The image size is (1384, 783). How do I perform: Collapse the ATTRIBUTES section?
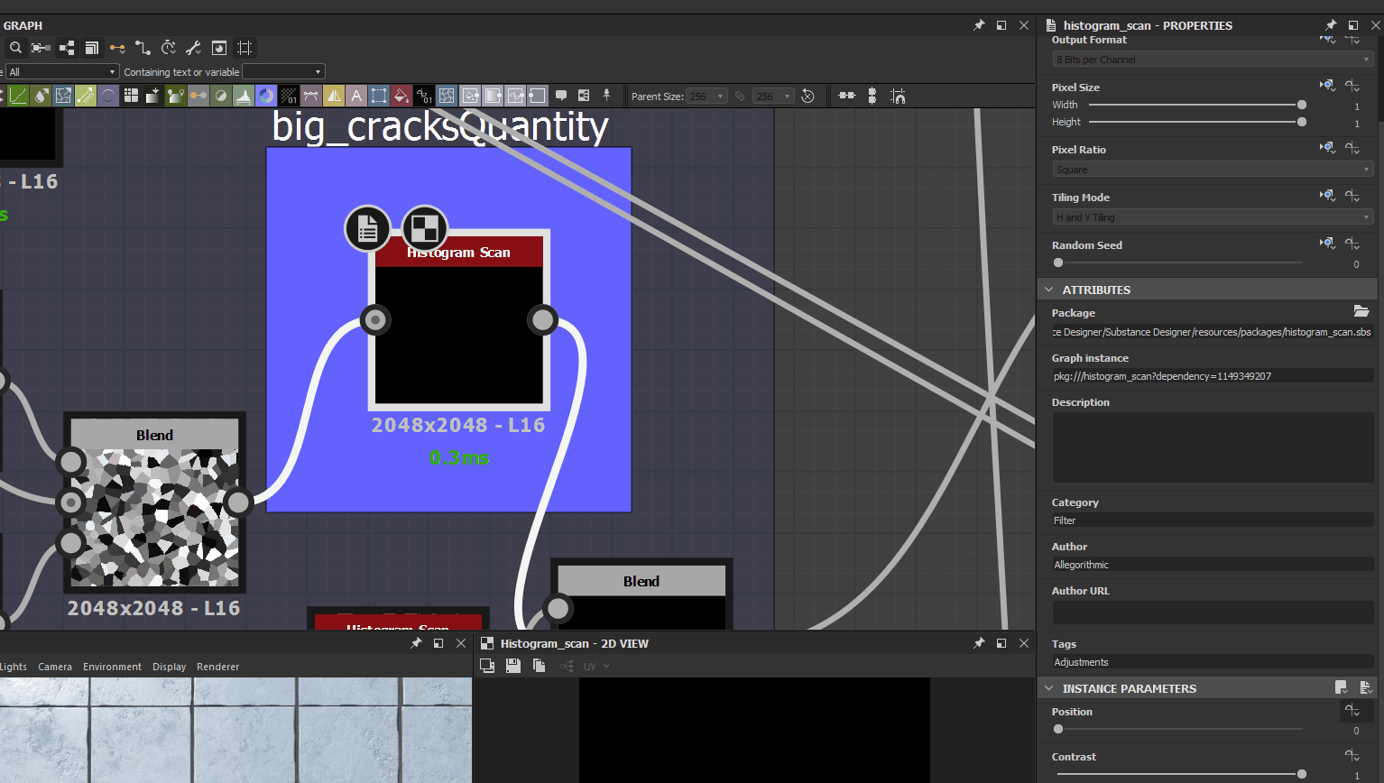click(1049, 290)
